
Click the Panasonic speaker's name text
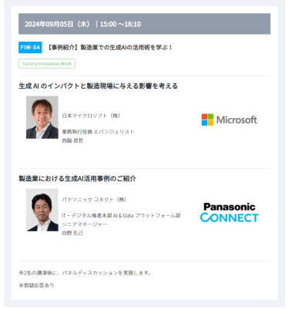tap(72, 233)
